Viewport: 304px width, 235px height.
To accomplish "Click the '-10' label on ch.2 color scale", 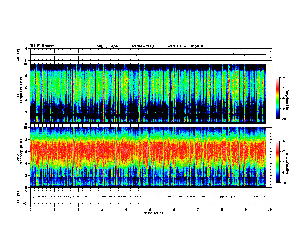I will click(284, 183).
